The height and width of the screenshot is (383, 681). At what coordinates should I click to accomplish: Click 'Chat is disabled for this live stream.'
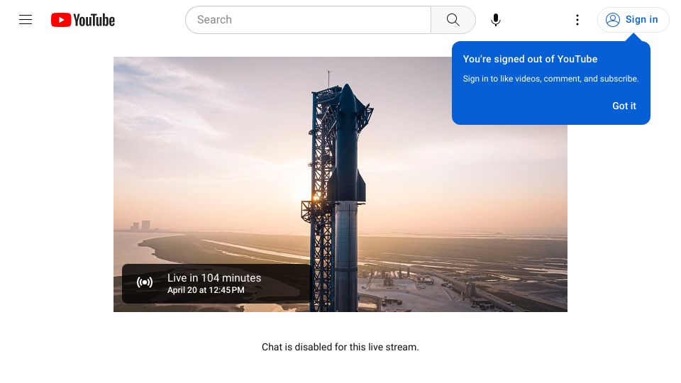[340, 347]
